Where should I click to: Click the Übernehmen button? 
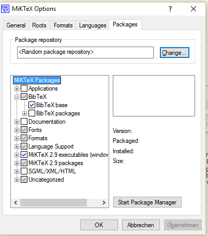click(183, 225)
